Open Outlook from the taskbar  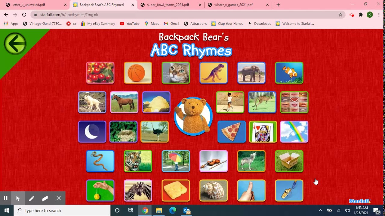click(187, 210)
